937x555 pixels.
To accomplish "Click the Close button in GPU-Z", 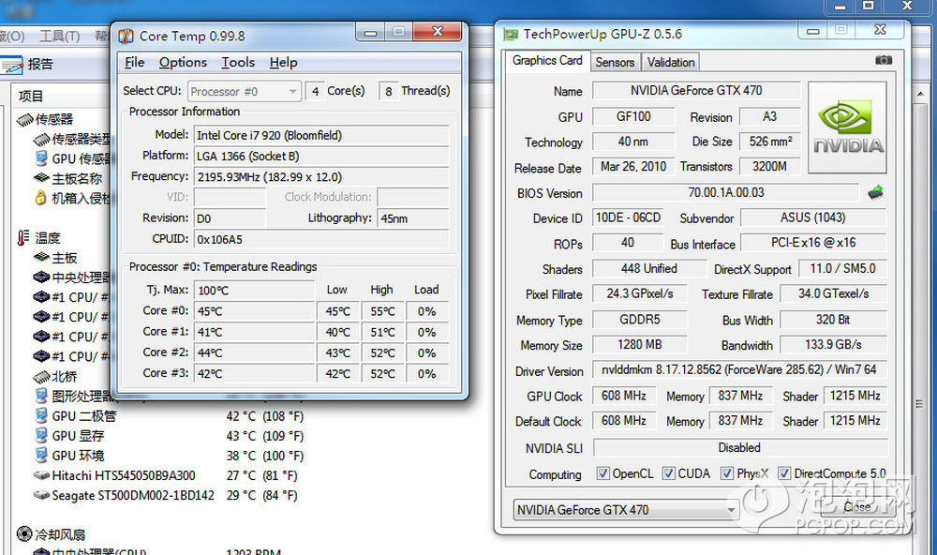I will click(857, 507).
